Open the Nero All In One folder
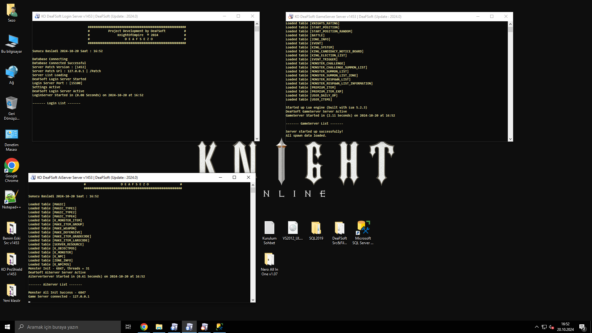592x333 pixels. [x=269, y=260]
